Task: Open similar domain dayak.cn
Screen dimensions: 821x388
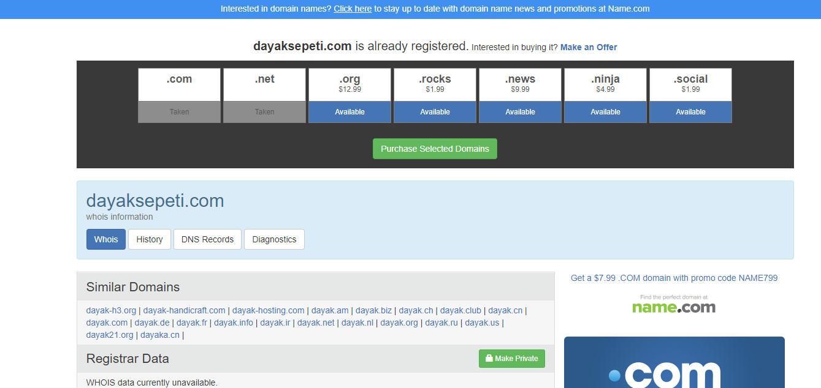Action: (x=505, y=310)
